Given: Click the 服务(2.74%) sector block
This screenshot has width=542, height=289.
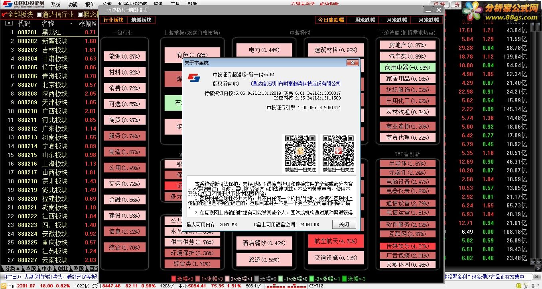Looking at the screenshot, I should coord(124,136).
